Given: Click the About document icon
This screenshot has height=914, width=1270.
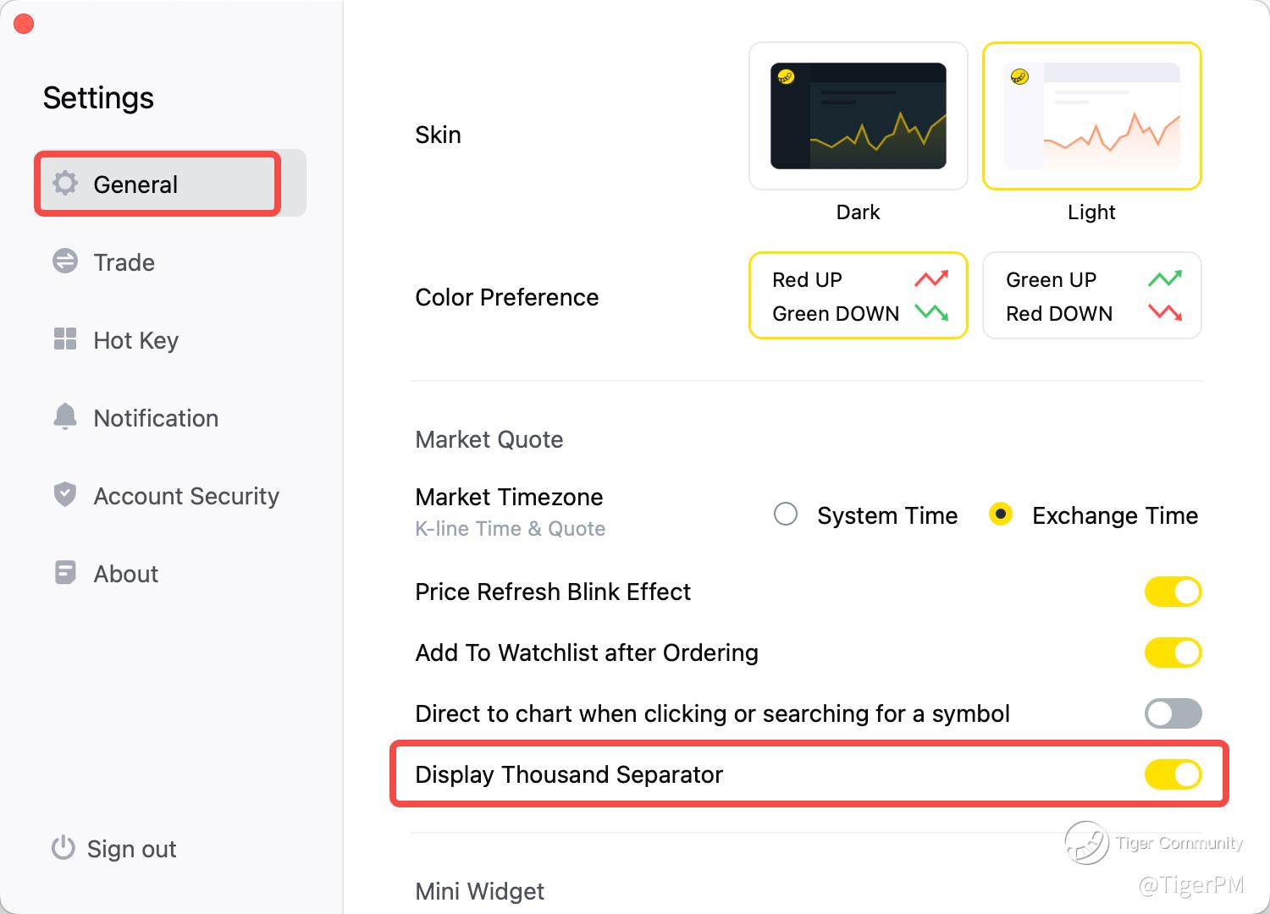Looking at the screenshot, I should [65, 573].
